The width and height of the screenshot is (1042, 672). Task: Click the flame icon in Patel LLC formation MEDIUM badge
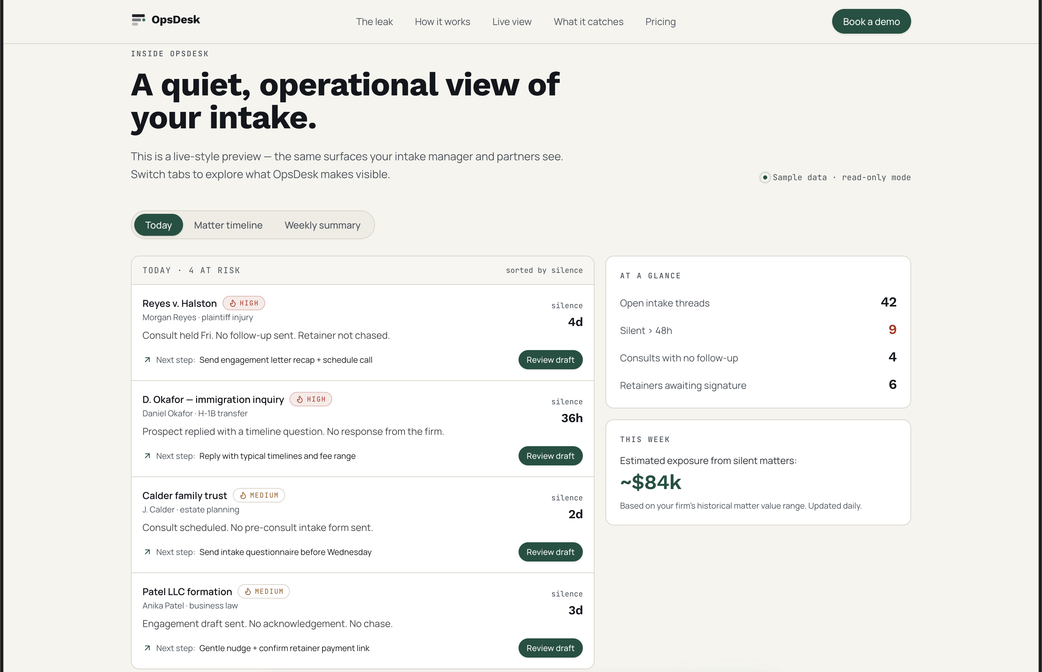(x=248, y=591)
